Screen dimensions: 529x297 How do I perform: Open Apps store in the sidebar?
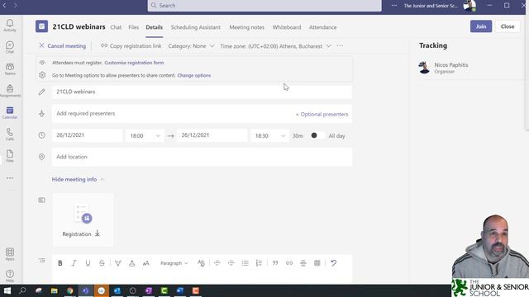click(10, 254)
